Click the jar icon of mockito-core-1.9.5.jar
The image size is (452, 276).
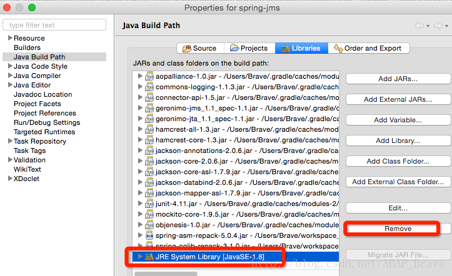click(x=149, y=214)
